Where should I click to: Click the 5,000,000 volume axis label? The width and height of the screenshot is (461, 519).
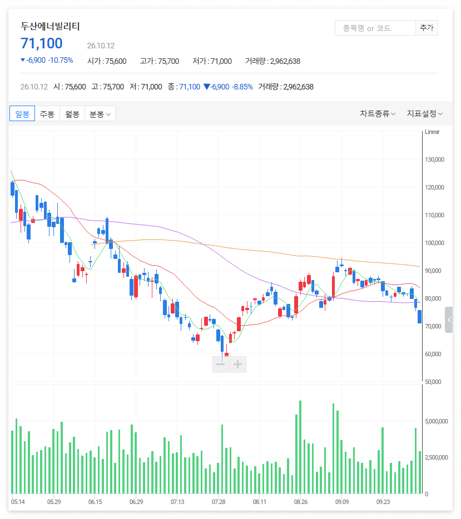[x=437, y=421]
